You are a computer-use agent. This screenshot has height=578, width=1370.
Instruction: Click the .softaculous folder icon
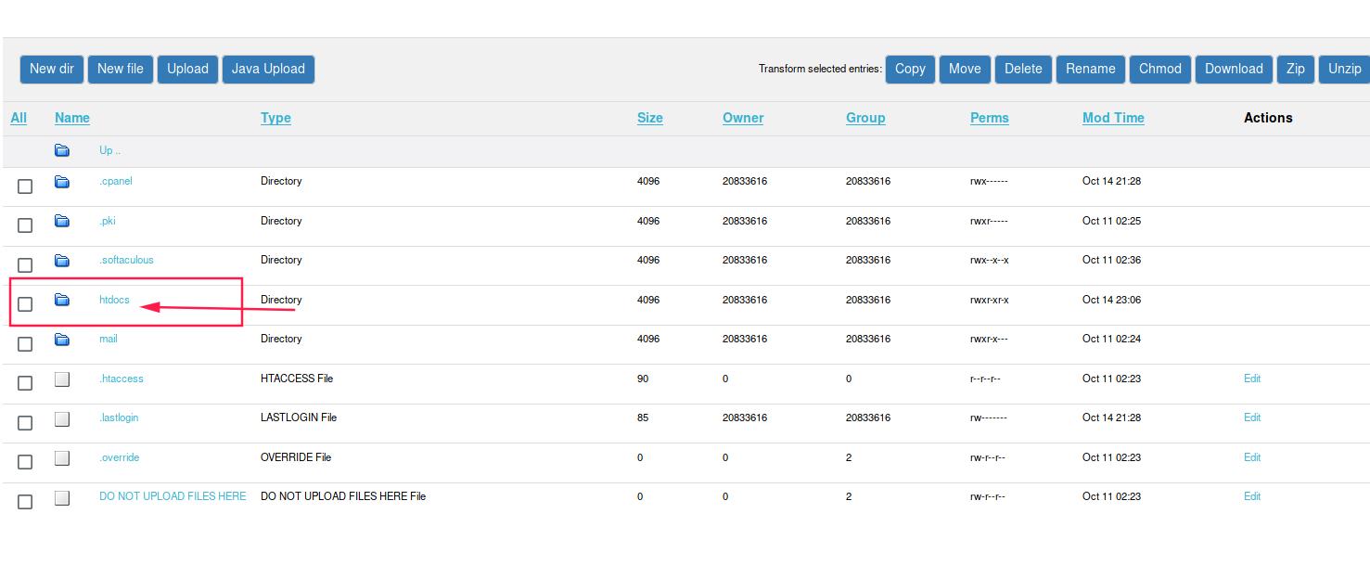pyautogui.click(x=62, y=261)
